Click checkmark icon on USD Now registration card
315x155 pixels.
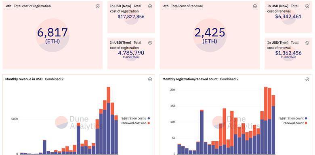pyautogui.click(x=150, y=6)
